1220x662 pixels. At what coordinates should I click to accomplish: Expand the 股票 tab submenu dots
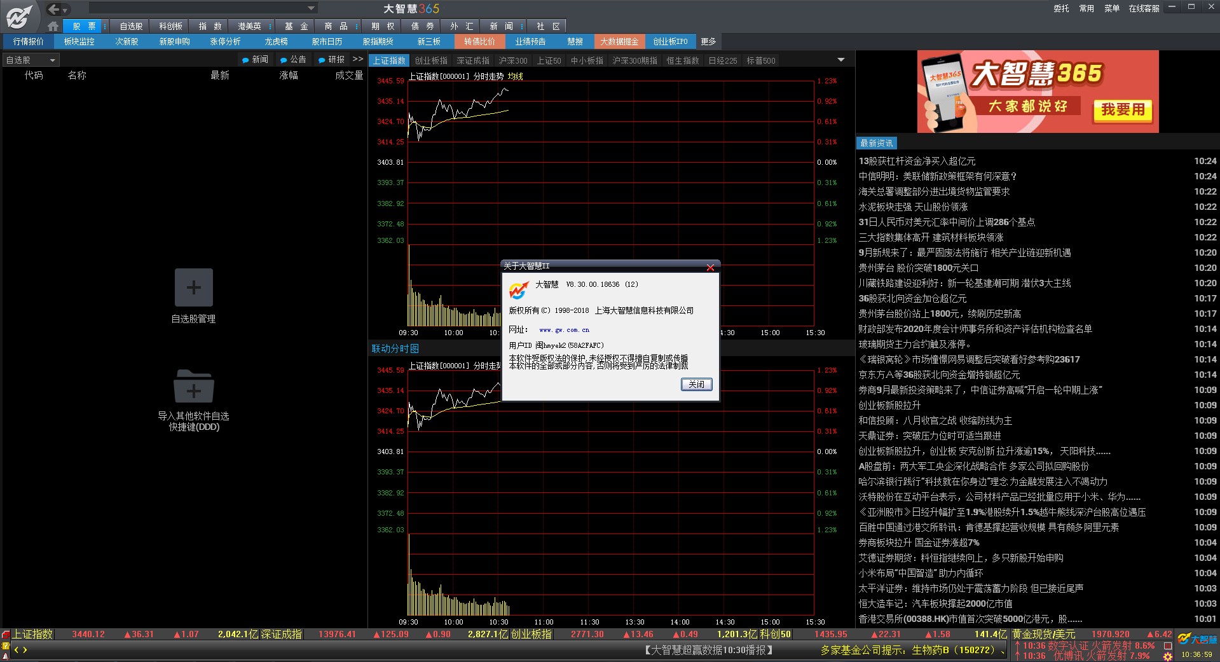[106, 26]
